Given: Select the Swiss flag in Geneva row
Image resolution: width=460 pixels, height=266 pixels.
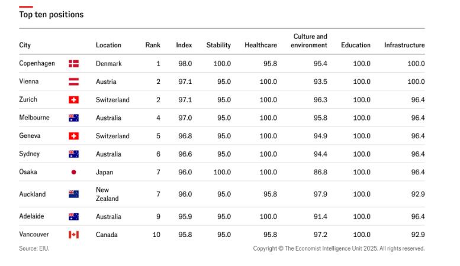Looking at the screenshot, I should click(73, 136).
